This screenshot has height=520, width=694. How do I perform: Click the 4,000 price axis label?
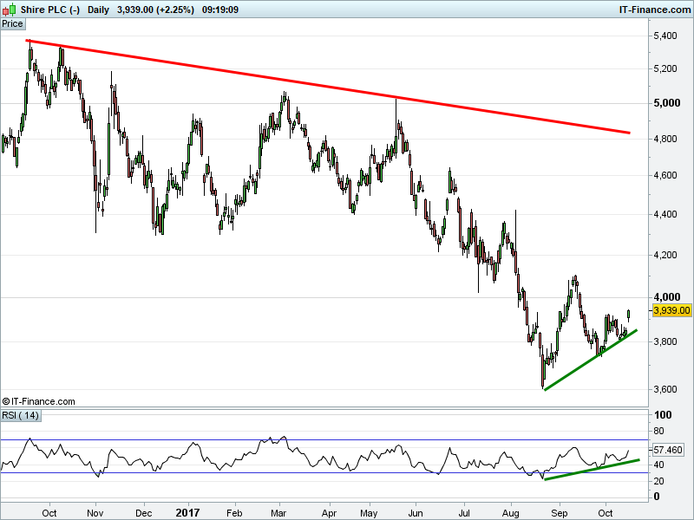[666, 297]
